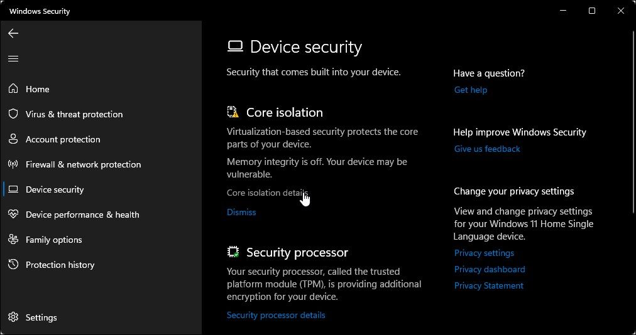Expand the hamburger navigation menu
This screenshot has width=636, height=335.
click(13, 59)
